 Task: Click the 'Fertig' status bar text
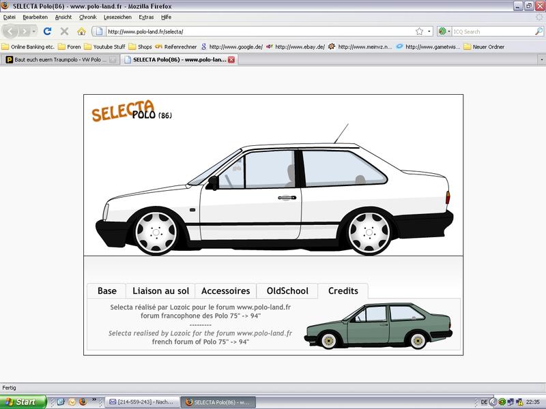click(x=9, y=388)
